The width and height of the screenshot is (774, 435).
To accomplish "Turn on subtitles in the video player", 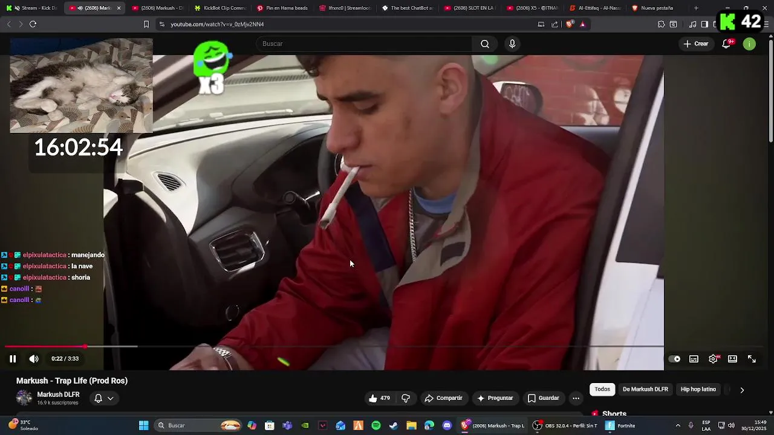I will coord(694,359).
